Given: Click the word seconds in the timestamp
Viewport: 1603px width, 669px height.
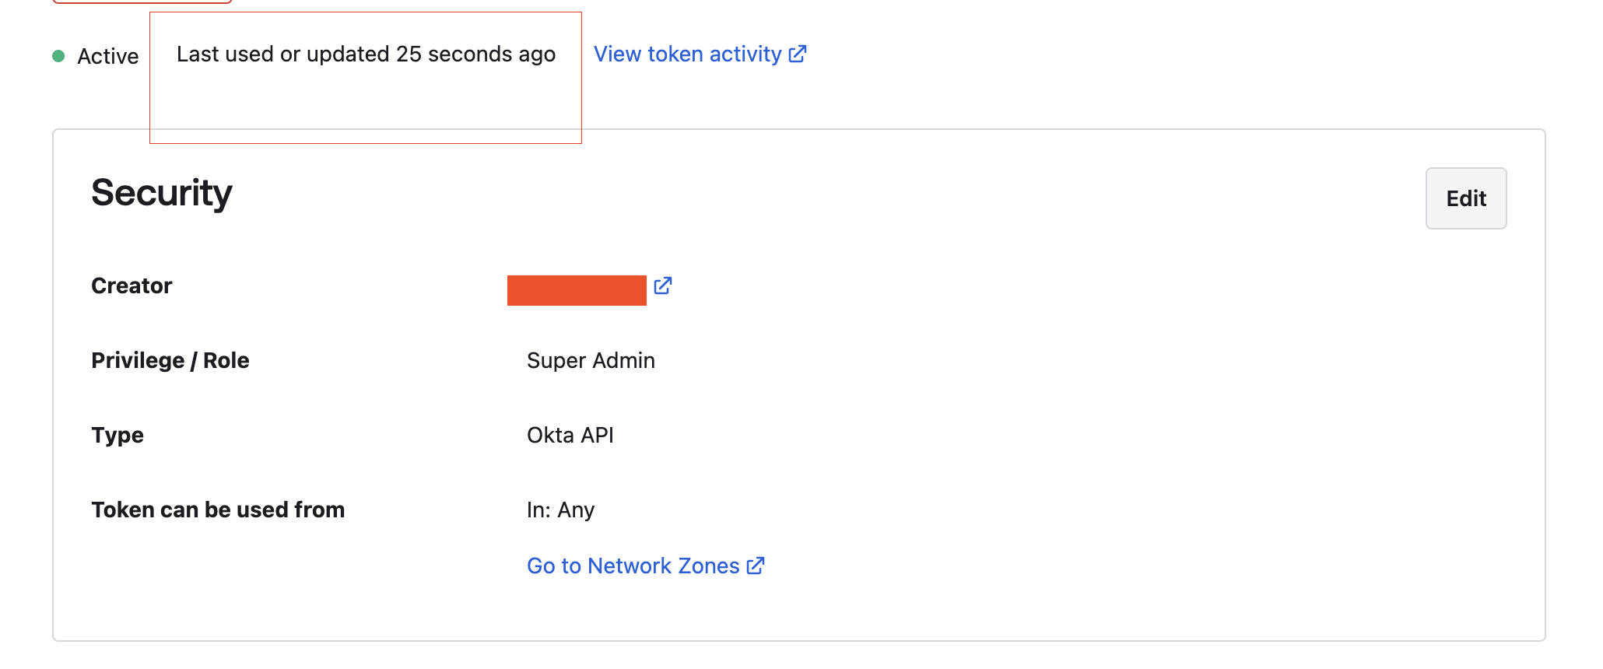Looking at the screenshot, I should tap(470, 54).
